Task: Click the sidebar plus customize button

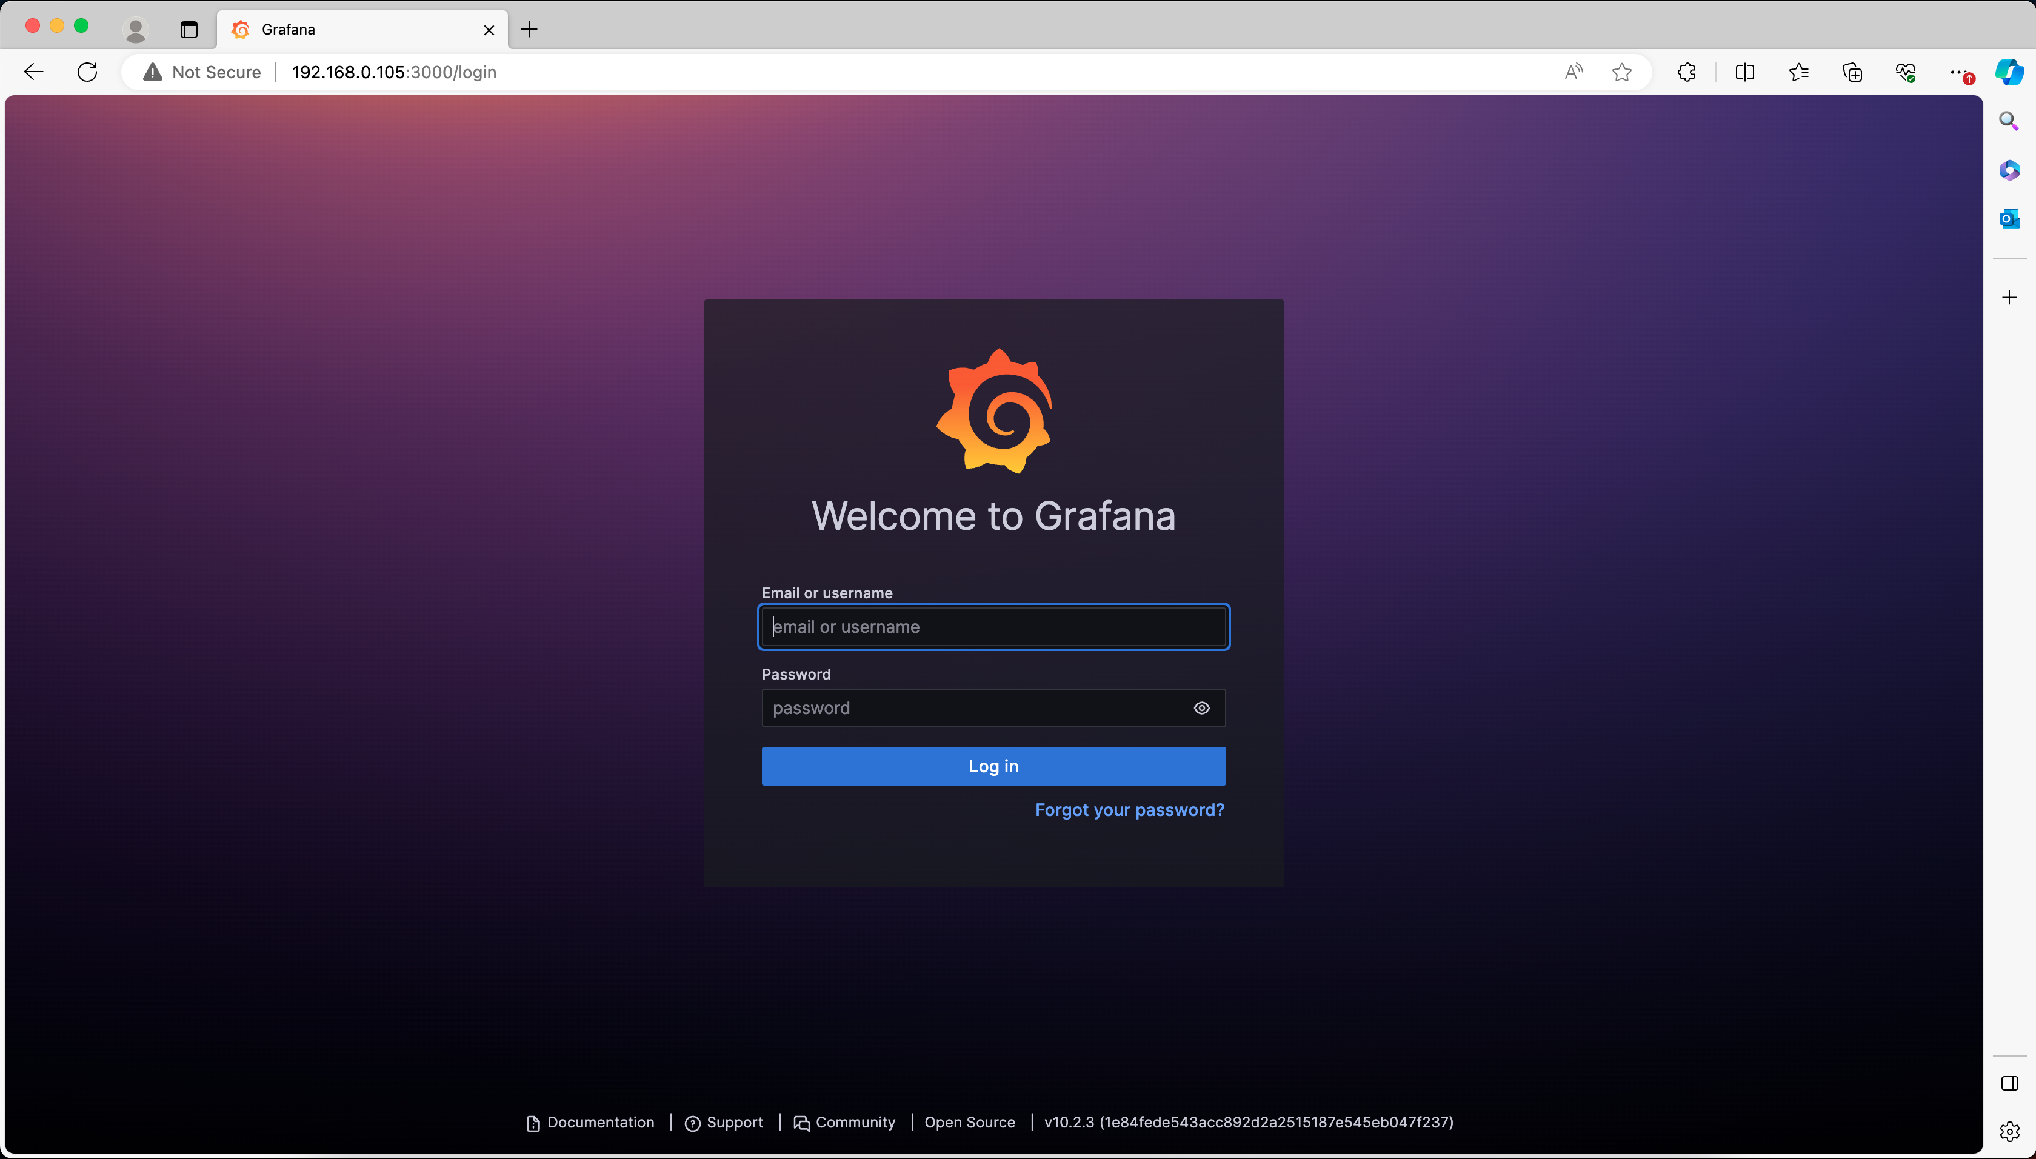Action: coord(2009,297)
